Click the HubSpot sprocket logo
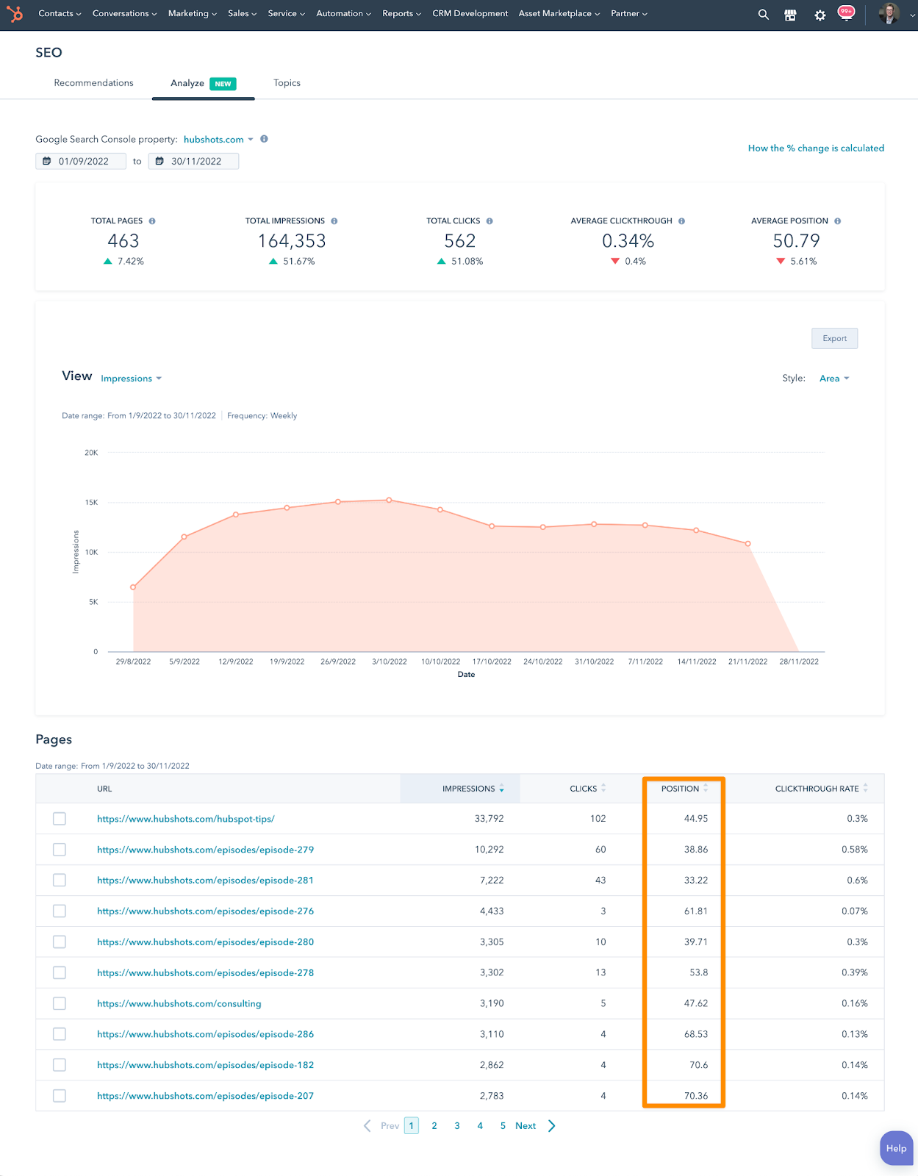 [x=15, y=14]
